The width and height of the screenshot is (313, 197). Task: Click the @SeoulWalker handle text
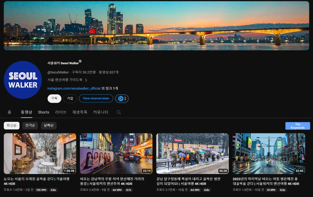coord(58,72)
